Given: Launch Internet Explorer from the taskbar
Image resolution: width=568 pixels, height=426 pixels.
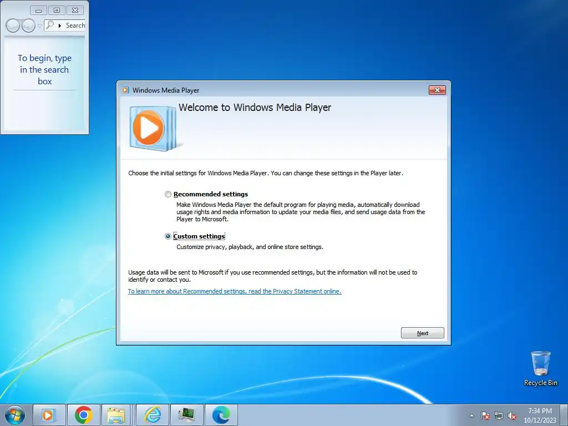Looking at the screenshot, I should pos(152,415).
